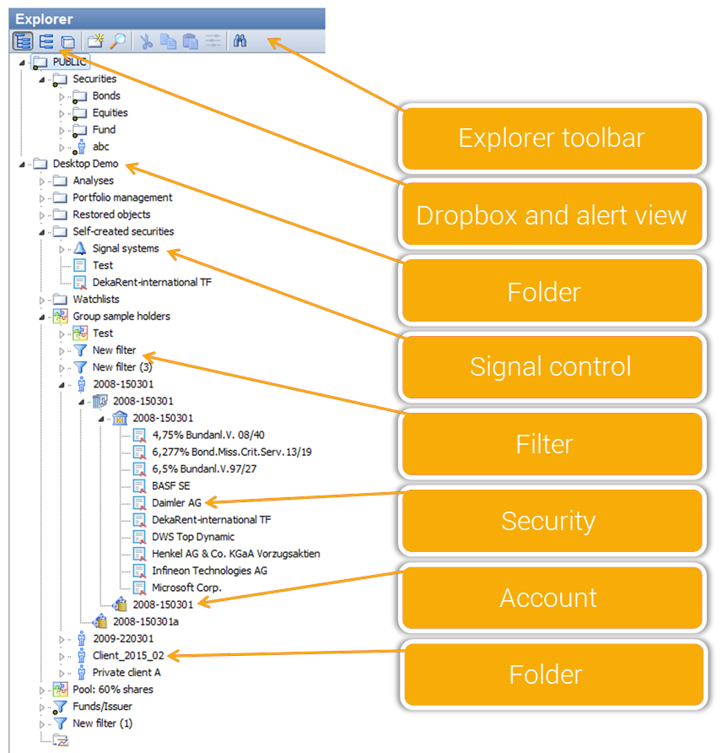Expand the Bonds folder
Screen dimensions: 722x753
(62, 96)
